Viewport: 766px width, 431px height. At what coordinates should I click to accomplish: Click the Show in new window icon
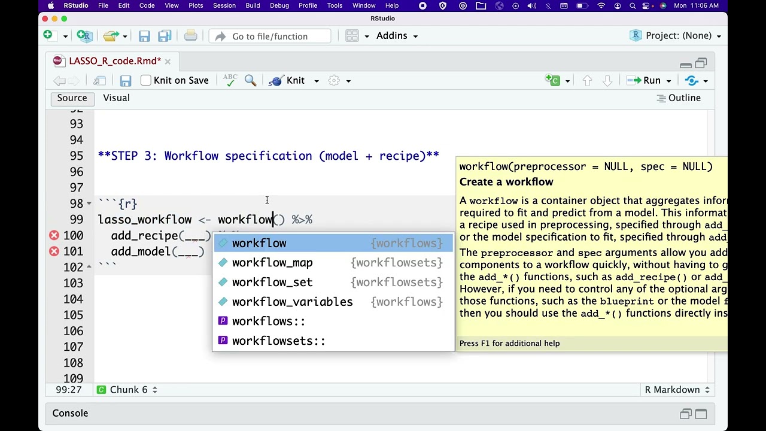pyautogui.click(x=99, y=81)
